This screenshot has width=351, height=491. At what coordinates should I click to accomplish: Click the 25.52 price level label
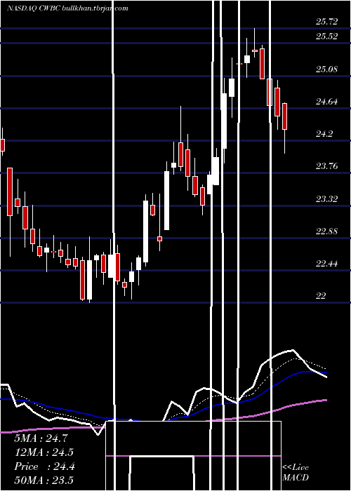[327, 36]
